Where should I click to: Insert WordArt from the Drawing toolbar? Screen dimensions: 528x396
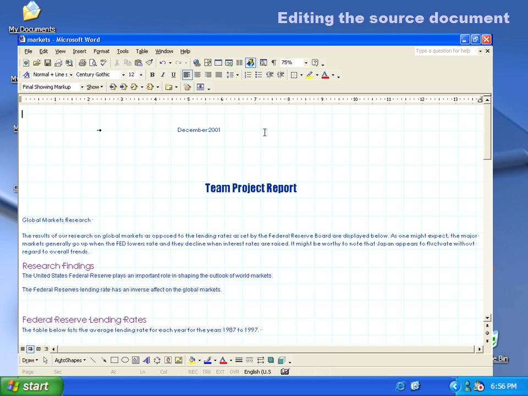pyautogui.click(x=146, y=360)
